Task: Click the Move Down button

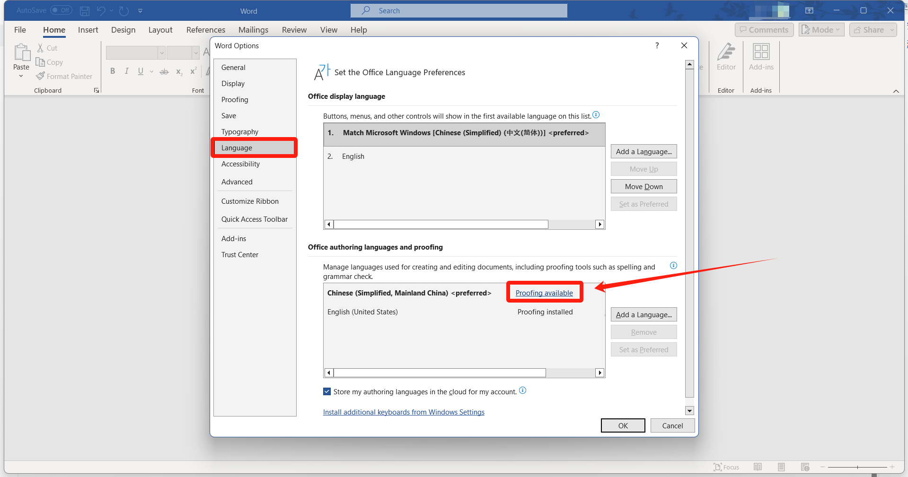Action: [644, 187]
